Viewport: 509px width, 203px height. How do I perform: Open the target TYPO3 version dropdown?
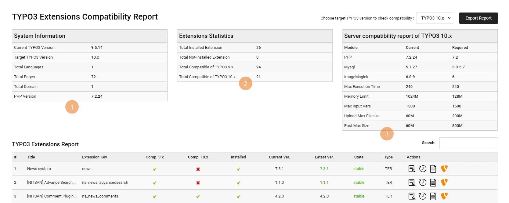[435, 18]
